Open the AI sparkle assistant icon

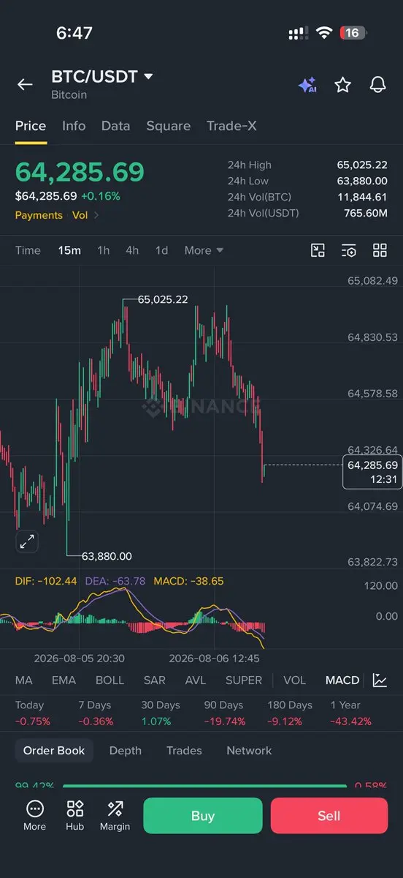coord(307,85)
